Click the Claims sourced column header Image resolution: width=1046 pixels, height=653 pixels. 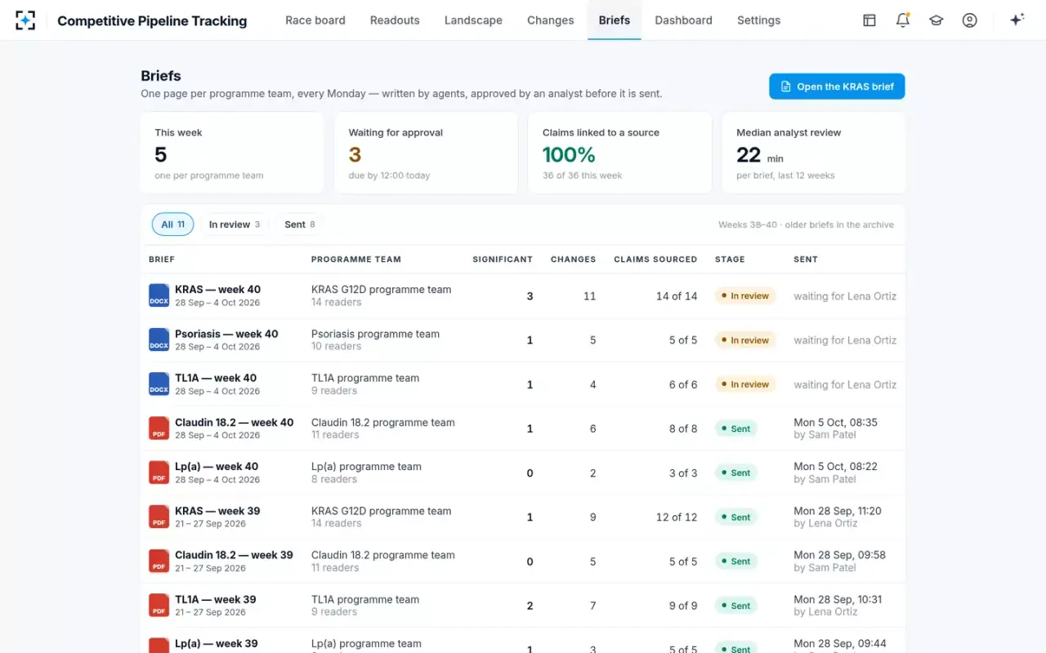click(655, 260)
